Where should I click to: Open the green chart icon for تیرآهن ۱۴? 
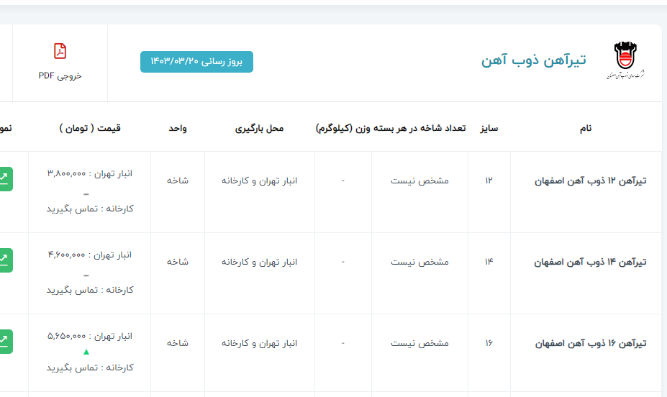pos(6,260)
